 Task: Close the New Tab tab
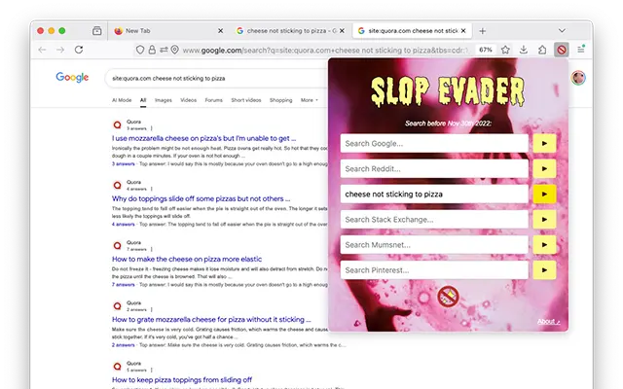pos(221,30)
